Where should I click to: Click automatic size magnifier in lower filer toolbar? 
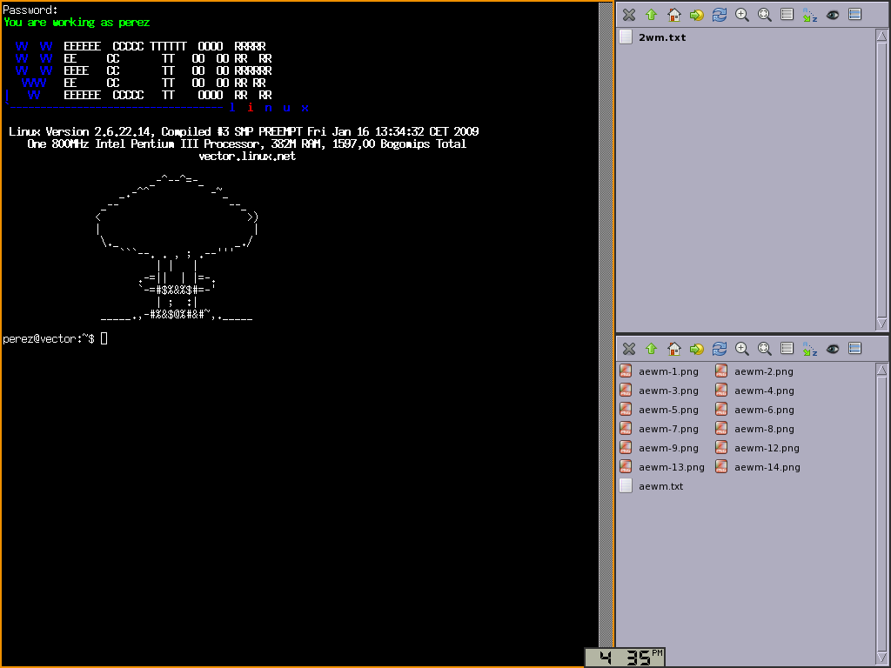click(764, 348)
